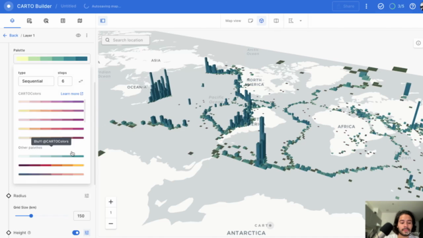Collapse the side panel toggle icon
This screenshot has height=238, width=423.
[103, 20]
